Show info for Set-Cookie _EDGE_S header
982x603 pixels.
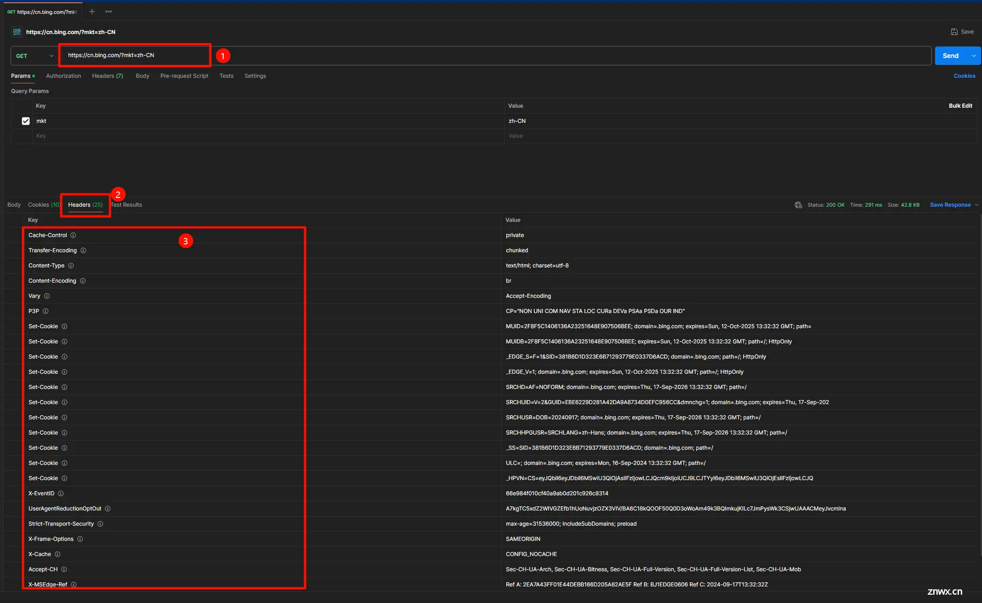point(64,357)
